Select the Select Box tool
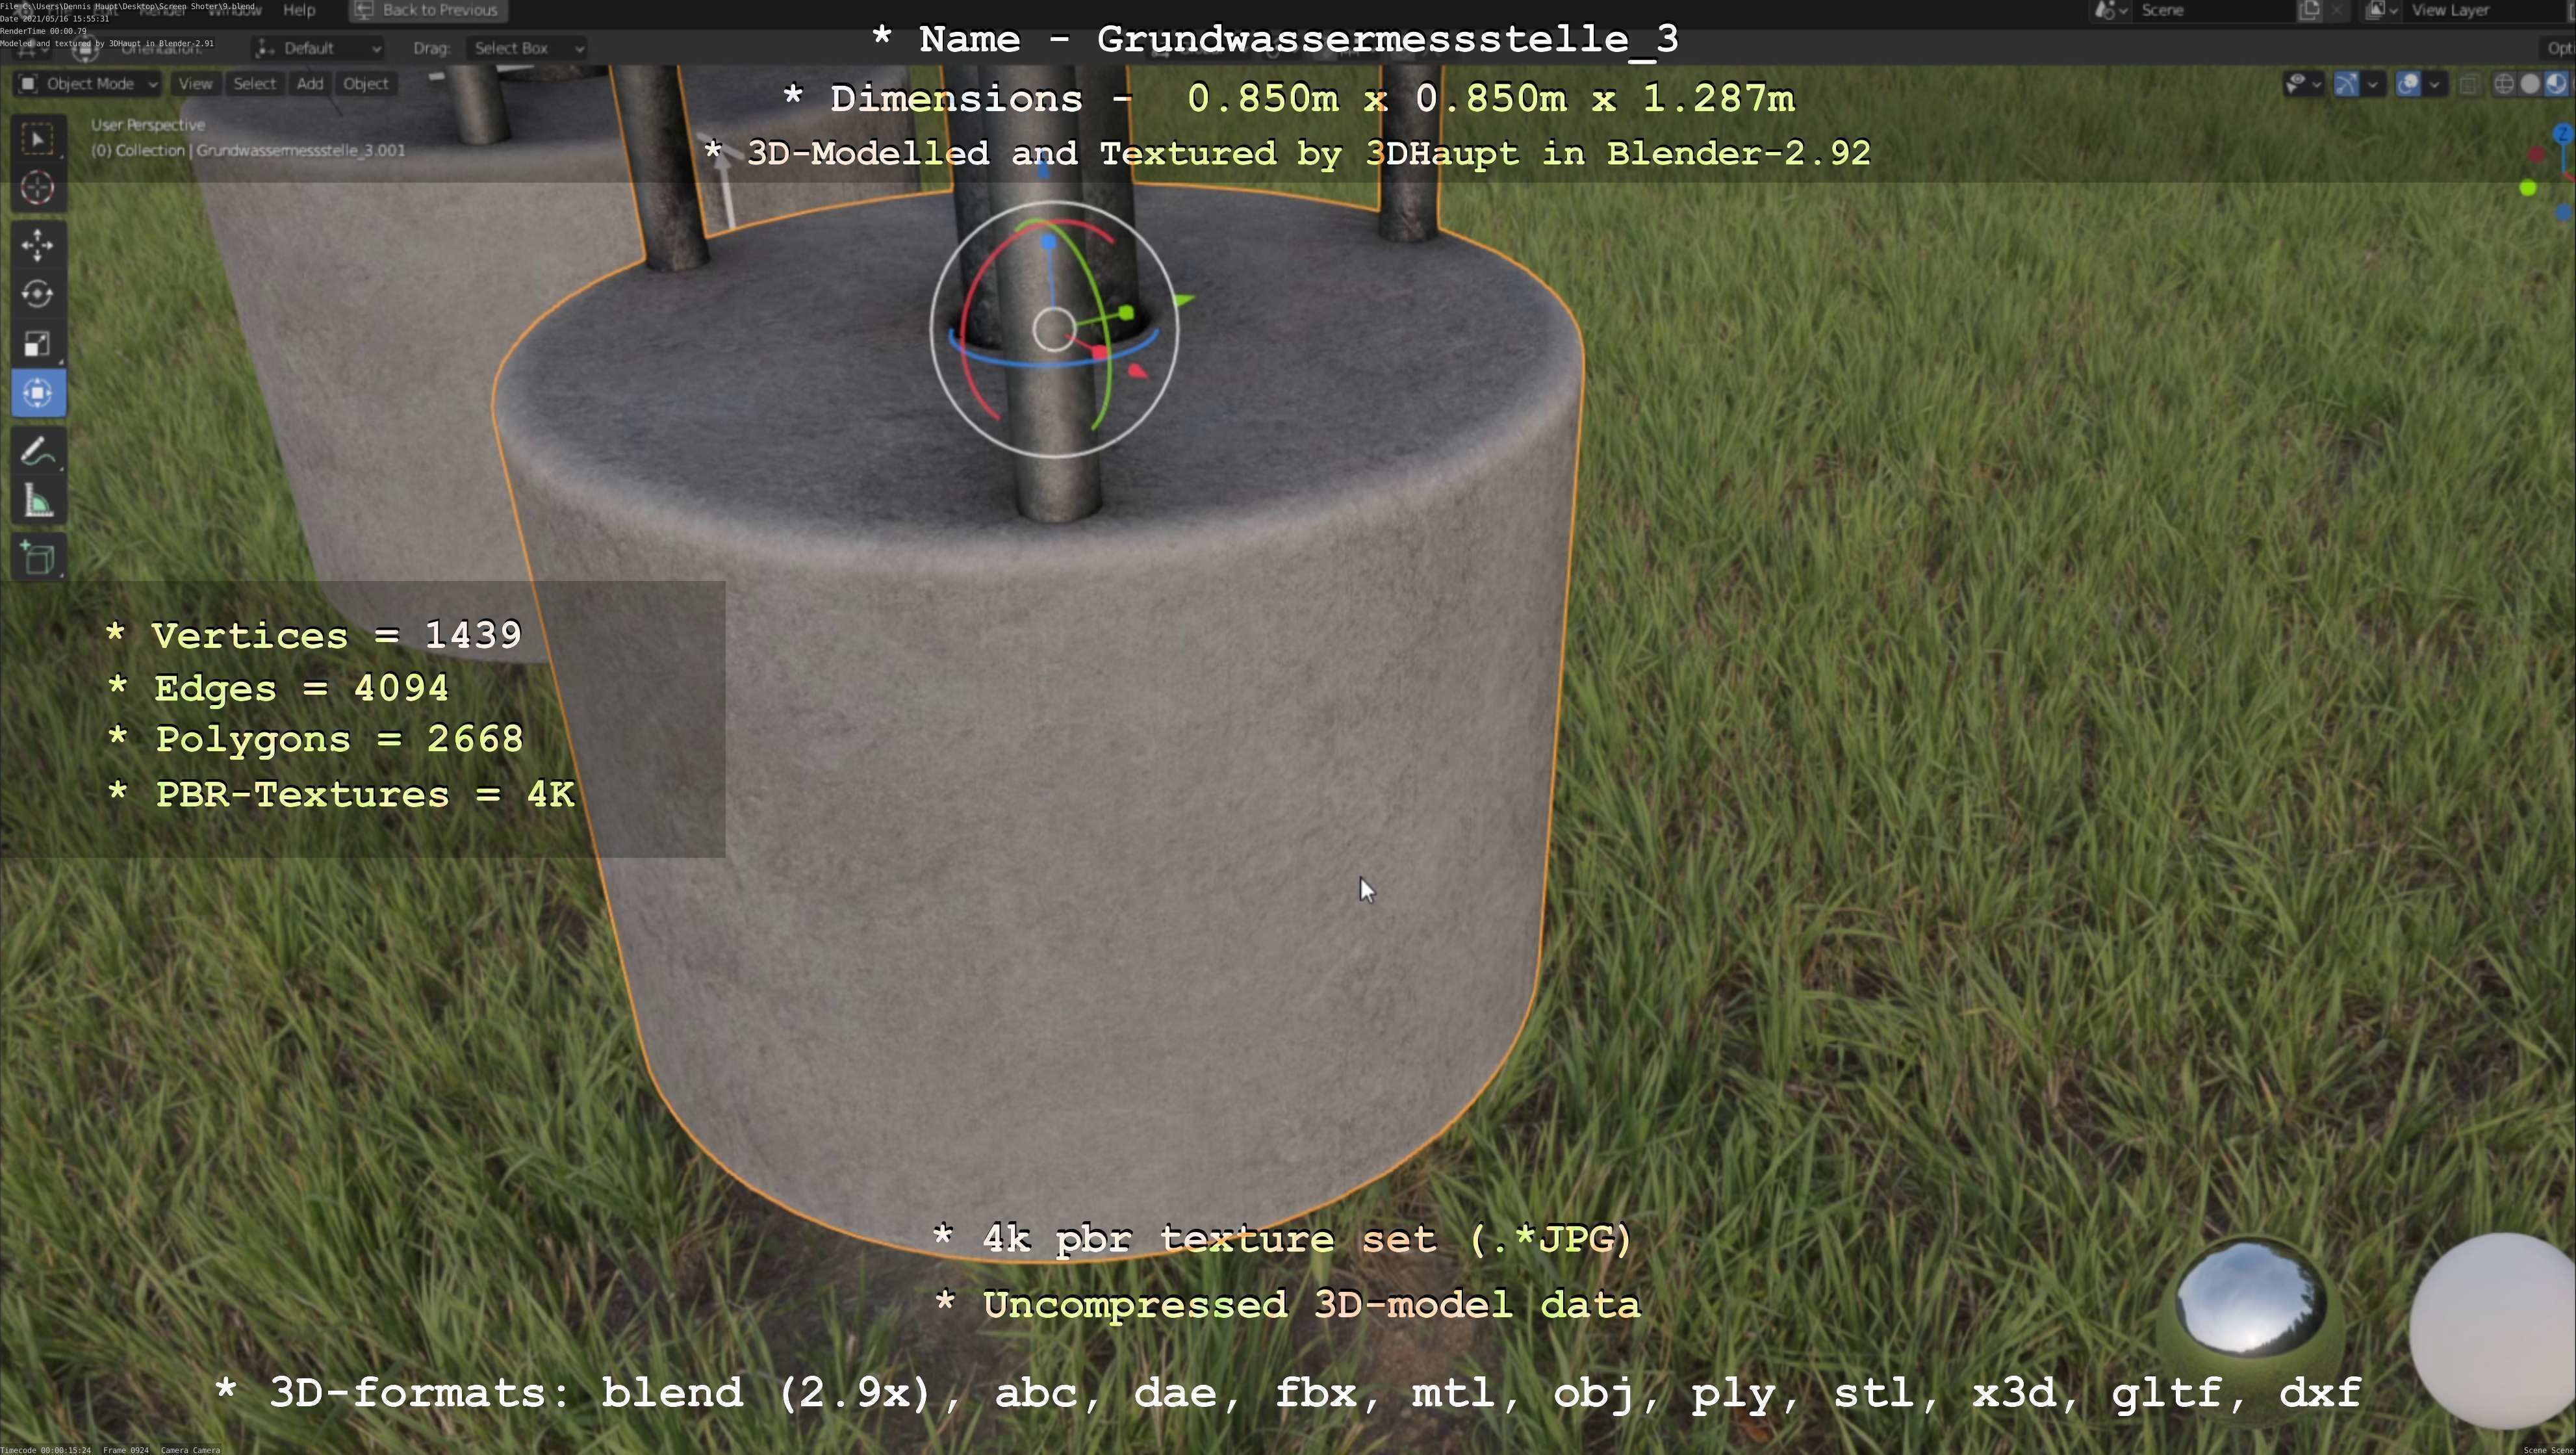 [38, 139]
